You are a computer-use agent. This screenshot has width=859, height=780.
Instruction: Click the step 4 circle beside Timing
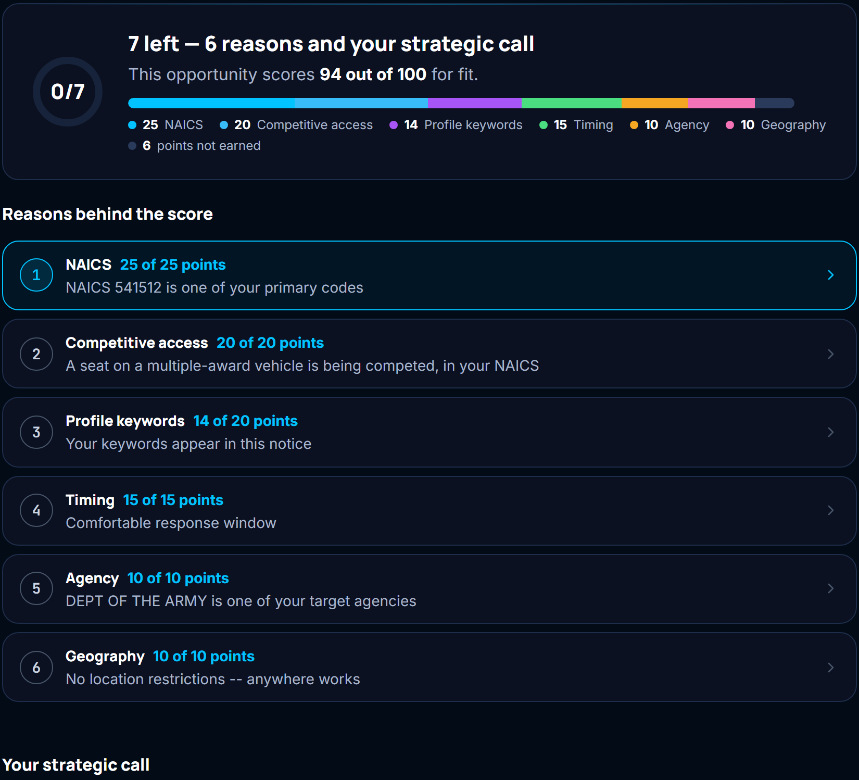click(36, 510)
